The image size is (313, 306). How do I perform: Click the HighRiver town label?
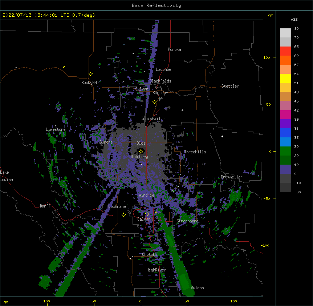(156, 270)
